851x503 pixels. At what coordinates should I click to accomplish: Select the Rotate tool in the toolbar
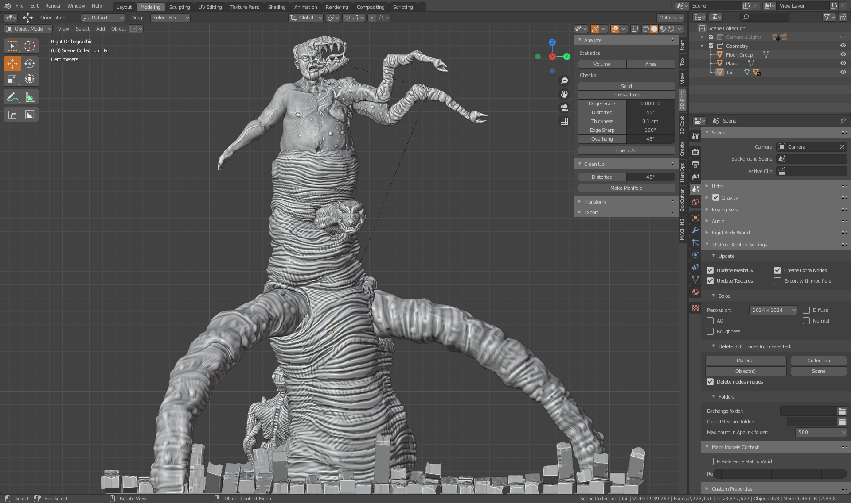tap(30, 63)
